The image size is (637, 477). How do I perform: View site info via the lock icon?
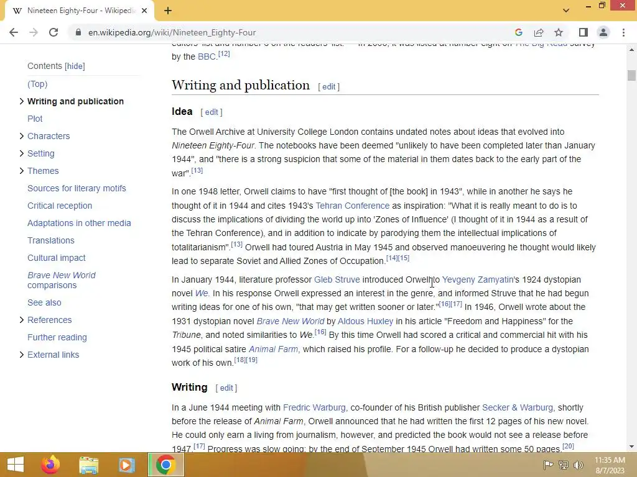pyautogui.click(x=78, y=32)
